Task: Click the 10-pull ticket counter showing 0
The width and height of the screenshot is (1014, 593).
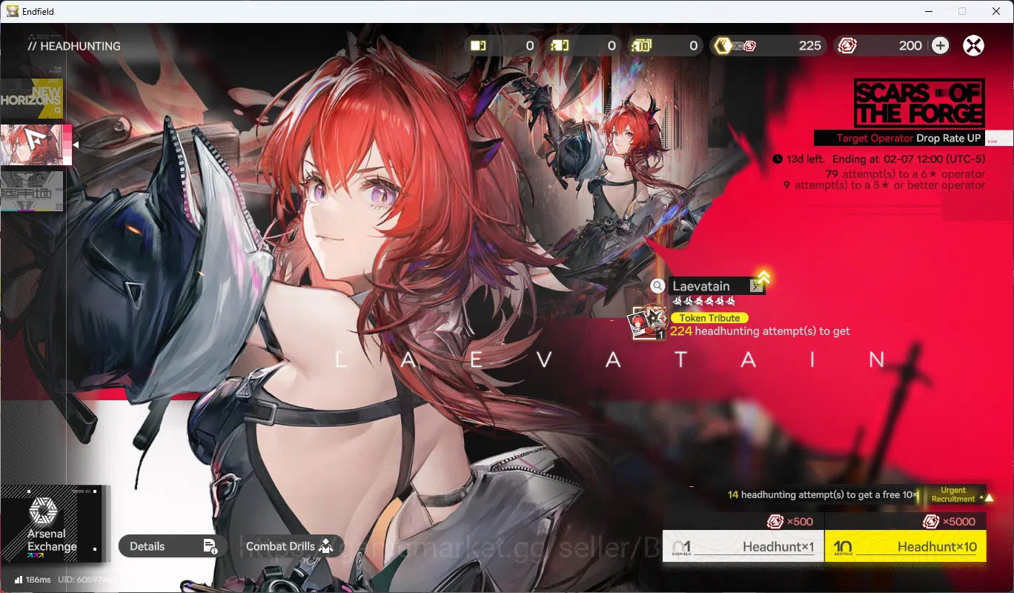Action: (666, 46)
